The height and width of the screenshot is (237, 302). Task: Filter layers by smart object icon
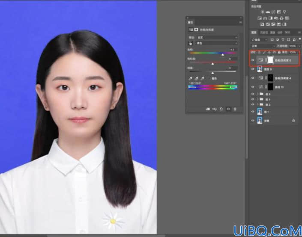point(294,40)
